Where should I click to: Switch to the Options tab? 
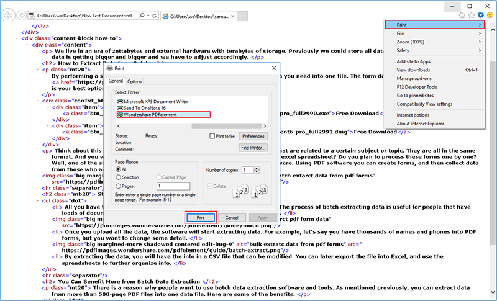coord(134,81)
